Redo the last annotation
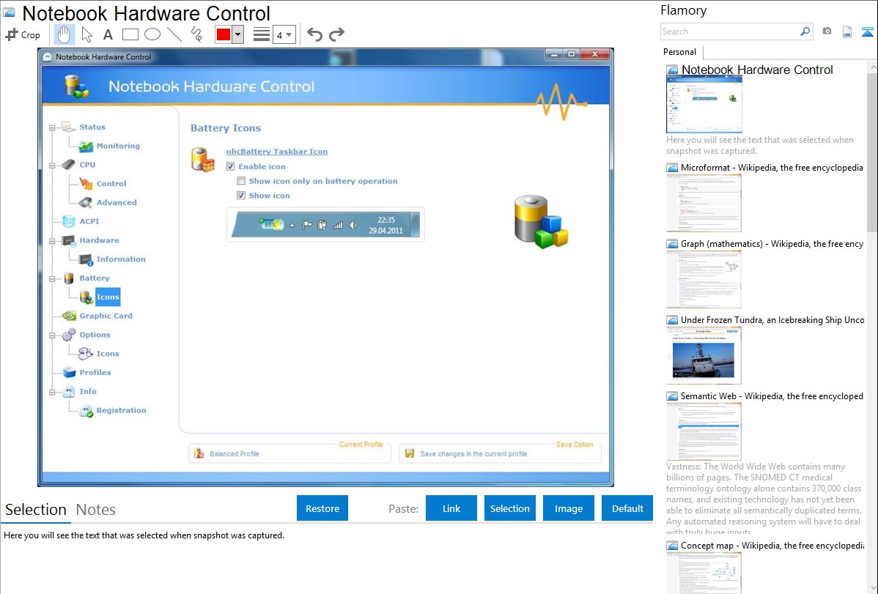 [x=336, y=34]
